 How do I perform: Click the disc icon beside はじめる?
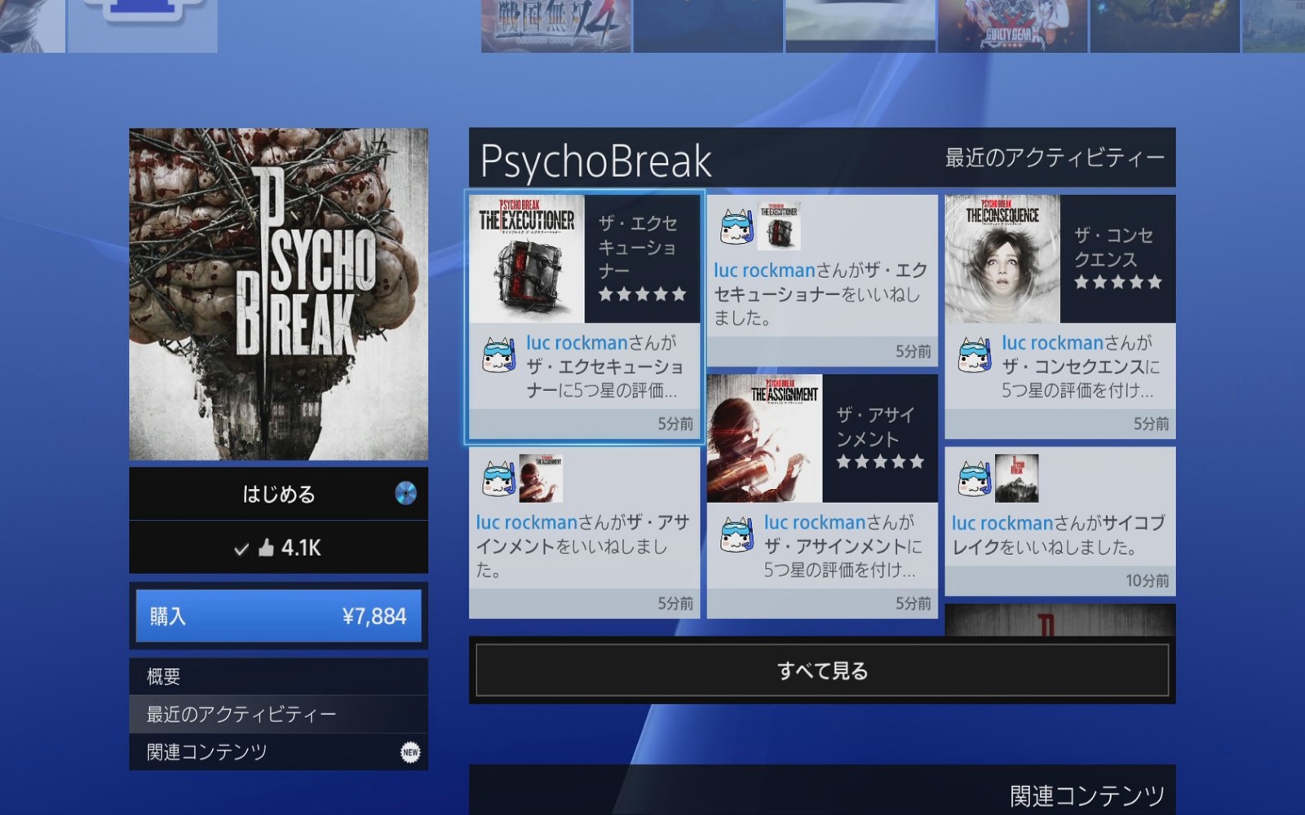(x=405, y=493)
